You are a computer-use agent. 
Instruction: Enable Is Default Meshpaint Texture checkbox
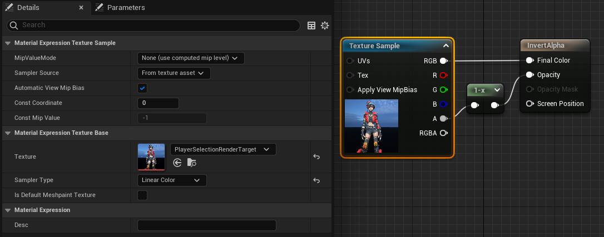(142, 195)
